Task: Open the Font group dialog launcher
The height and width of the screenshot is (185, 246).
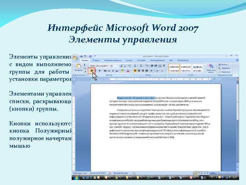Action: pos(131,75)
